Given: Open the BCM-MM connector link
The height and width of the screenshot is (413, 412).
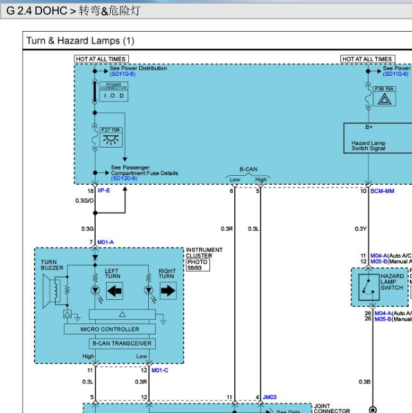Looking at the screenshot, I should point(382,191).
